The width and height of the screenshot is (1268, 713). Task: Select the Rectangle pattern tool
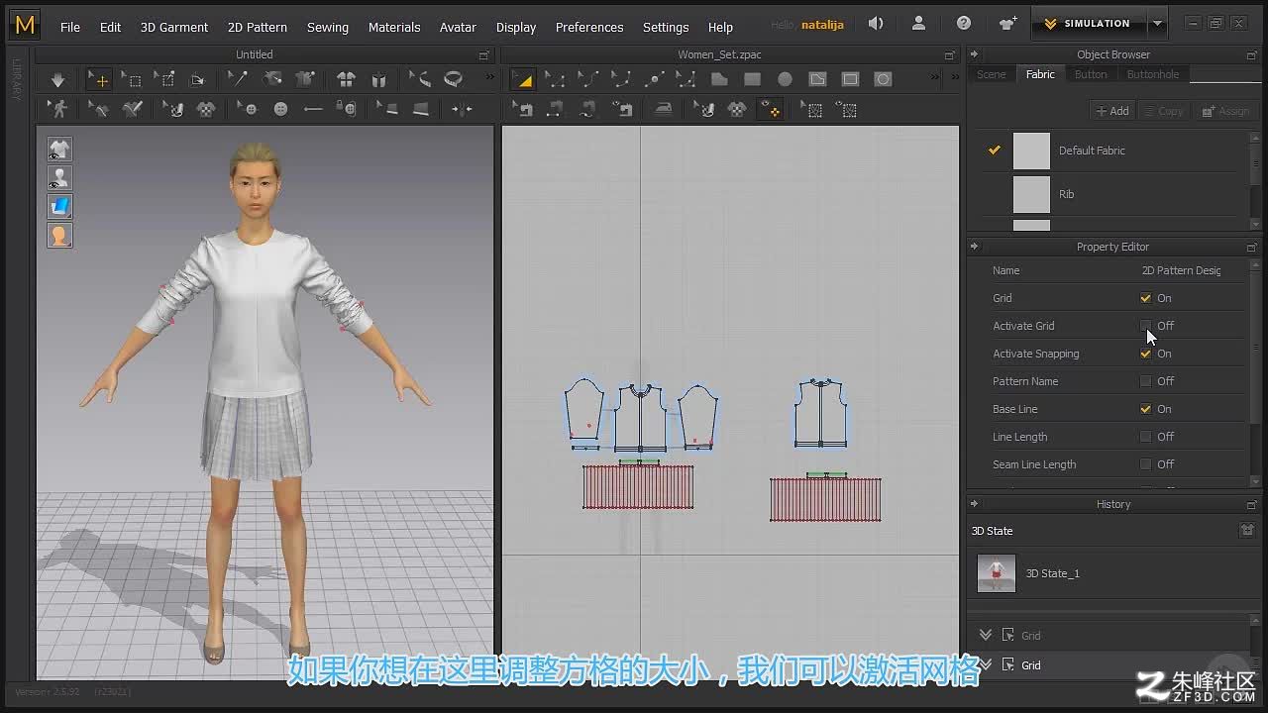pyautogui.click(x=753, y=79)
